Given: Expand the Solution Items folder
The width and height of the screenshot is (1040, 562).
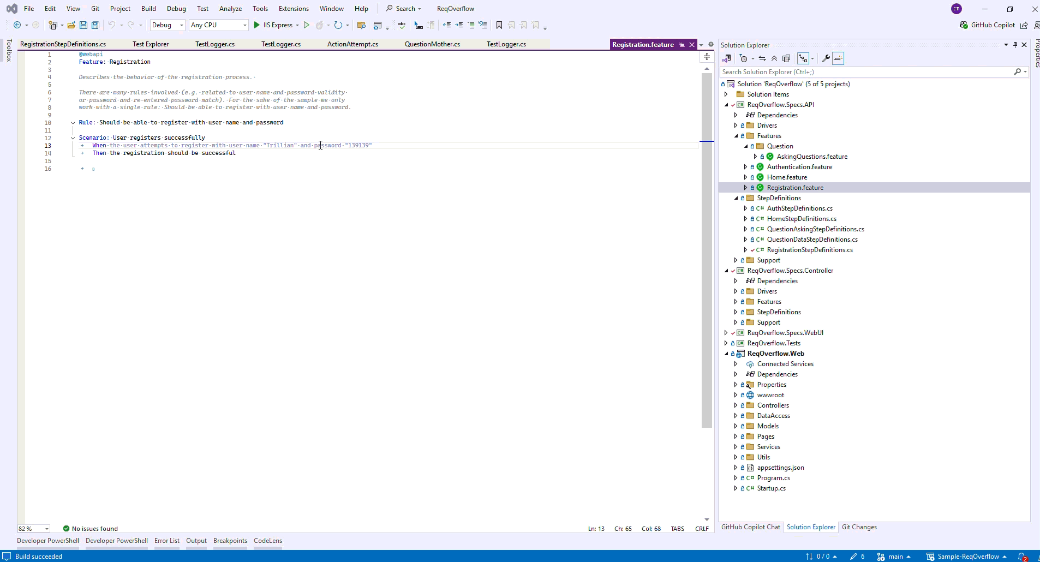Looking at the screenshot, I should point(726,94).
